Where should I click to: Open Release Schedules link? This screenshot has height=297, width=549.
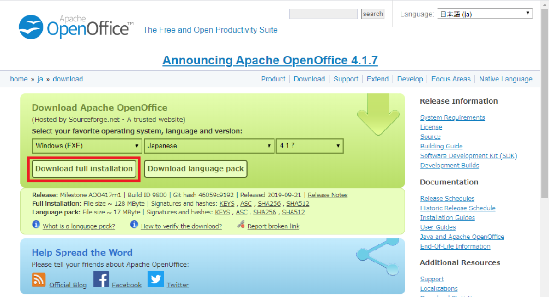(447, 199)
